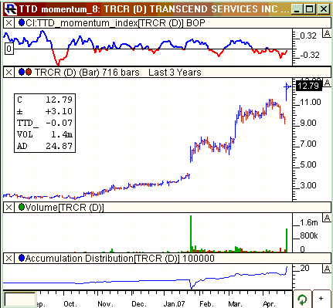Click the 11.00 price axis label
This screenshot has height=308, width=333.
click(311, 102)
